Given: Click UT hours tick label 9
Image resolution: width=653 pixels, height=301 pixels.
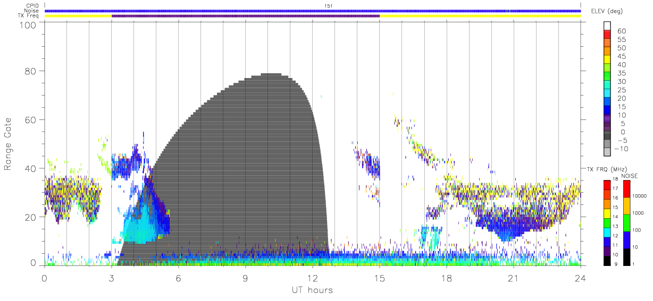Looking at the screenshot, I should tap(245, 278).
